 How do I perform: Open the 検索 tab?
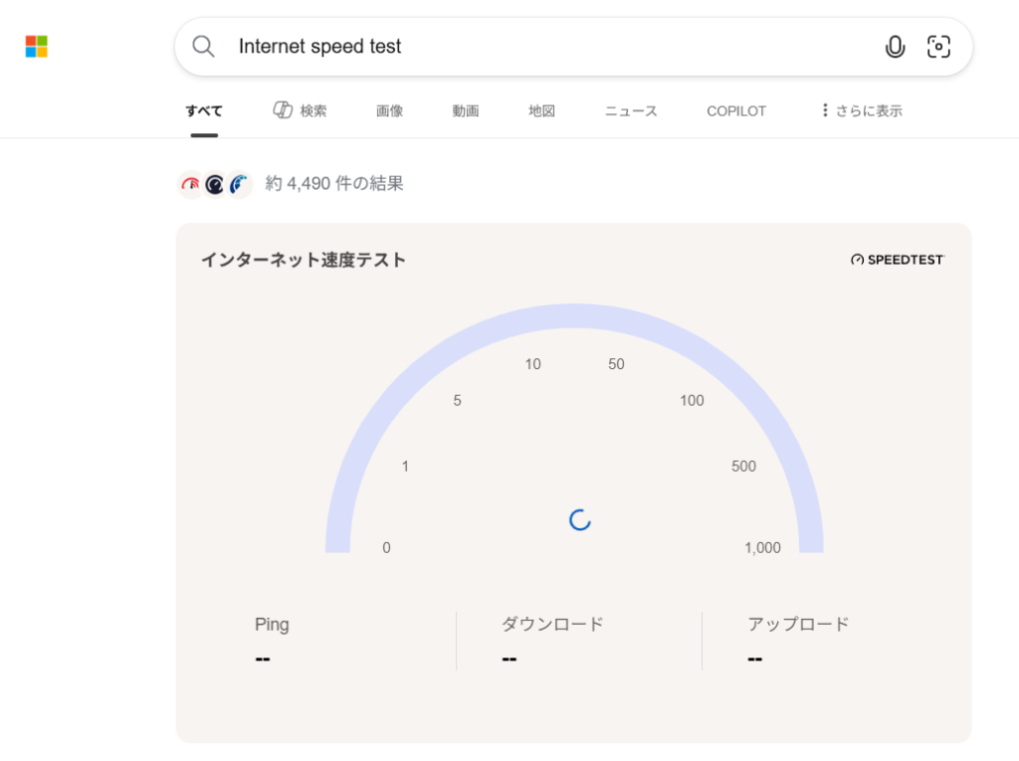point(301,111)
